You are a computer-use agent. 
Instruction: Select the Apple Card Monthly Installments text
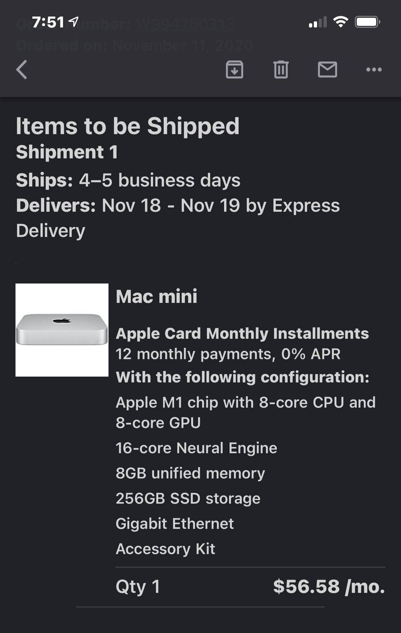242,334
